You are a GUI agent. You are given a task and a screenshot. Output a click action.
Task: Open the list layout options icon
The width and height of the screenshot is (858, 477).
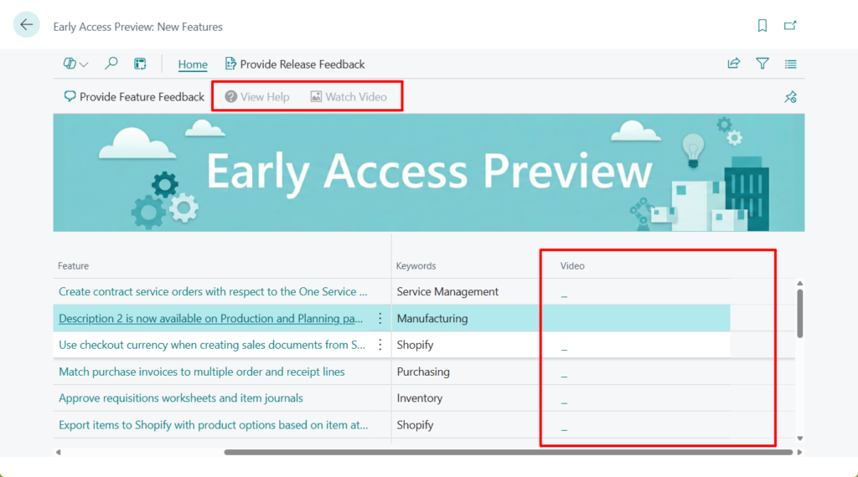pyautogui.click(x=790, y=64)
